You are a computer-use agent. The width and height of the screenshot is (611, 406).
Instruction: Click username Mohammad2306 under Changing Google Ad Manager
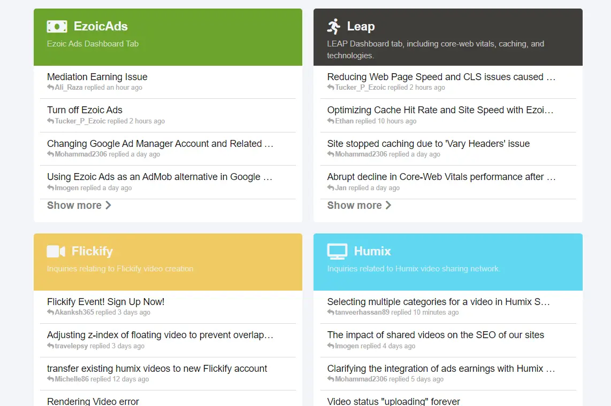pos(81,154)
